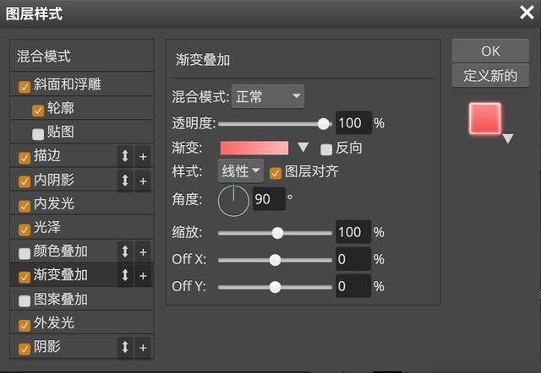This screenshot has width=541, height=373.
Task: Click the plus icon beside 描边
Action: click(143, 157)
